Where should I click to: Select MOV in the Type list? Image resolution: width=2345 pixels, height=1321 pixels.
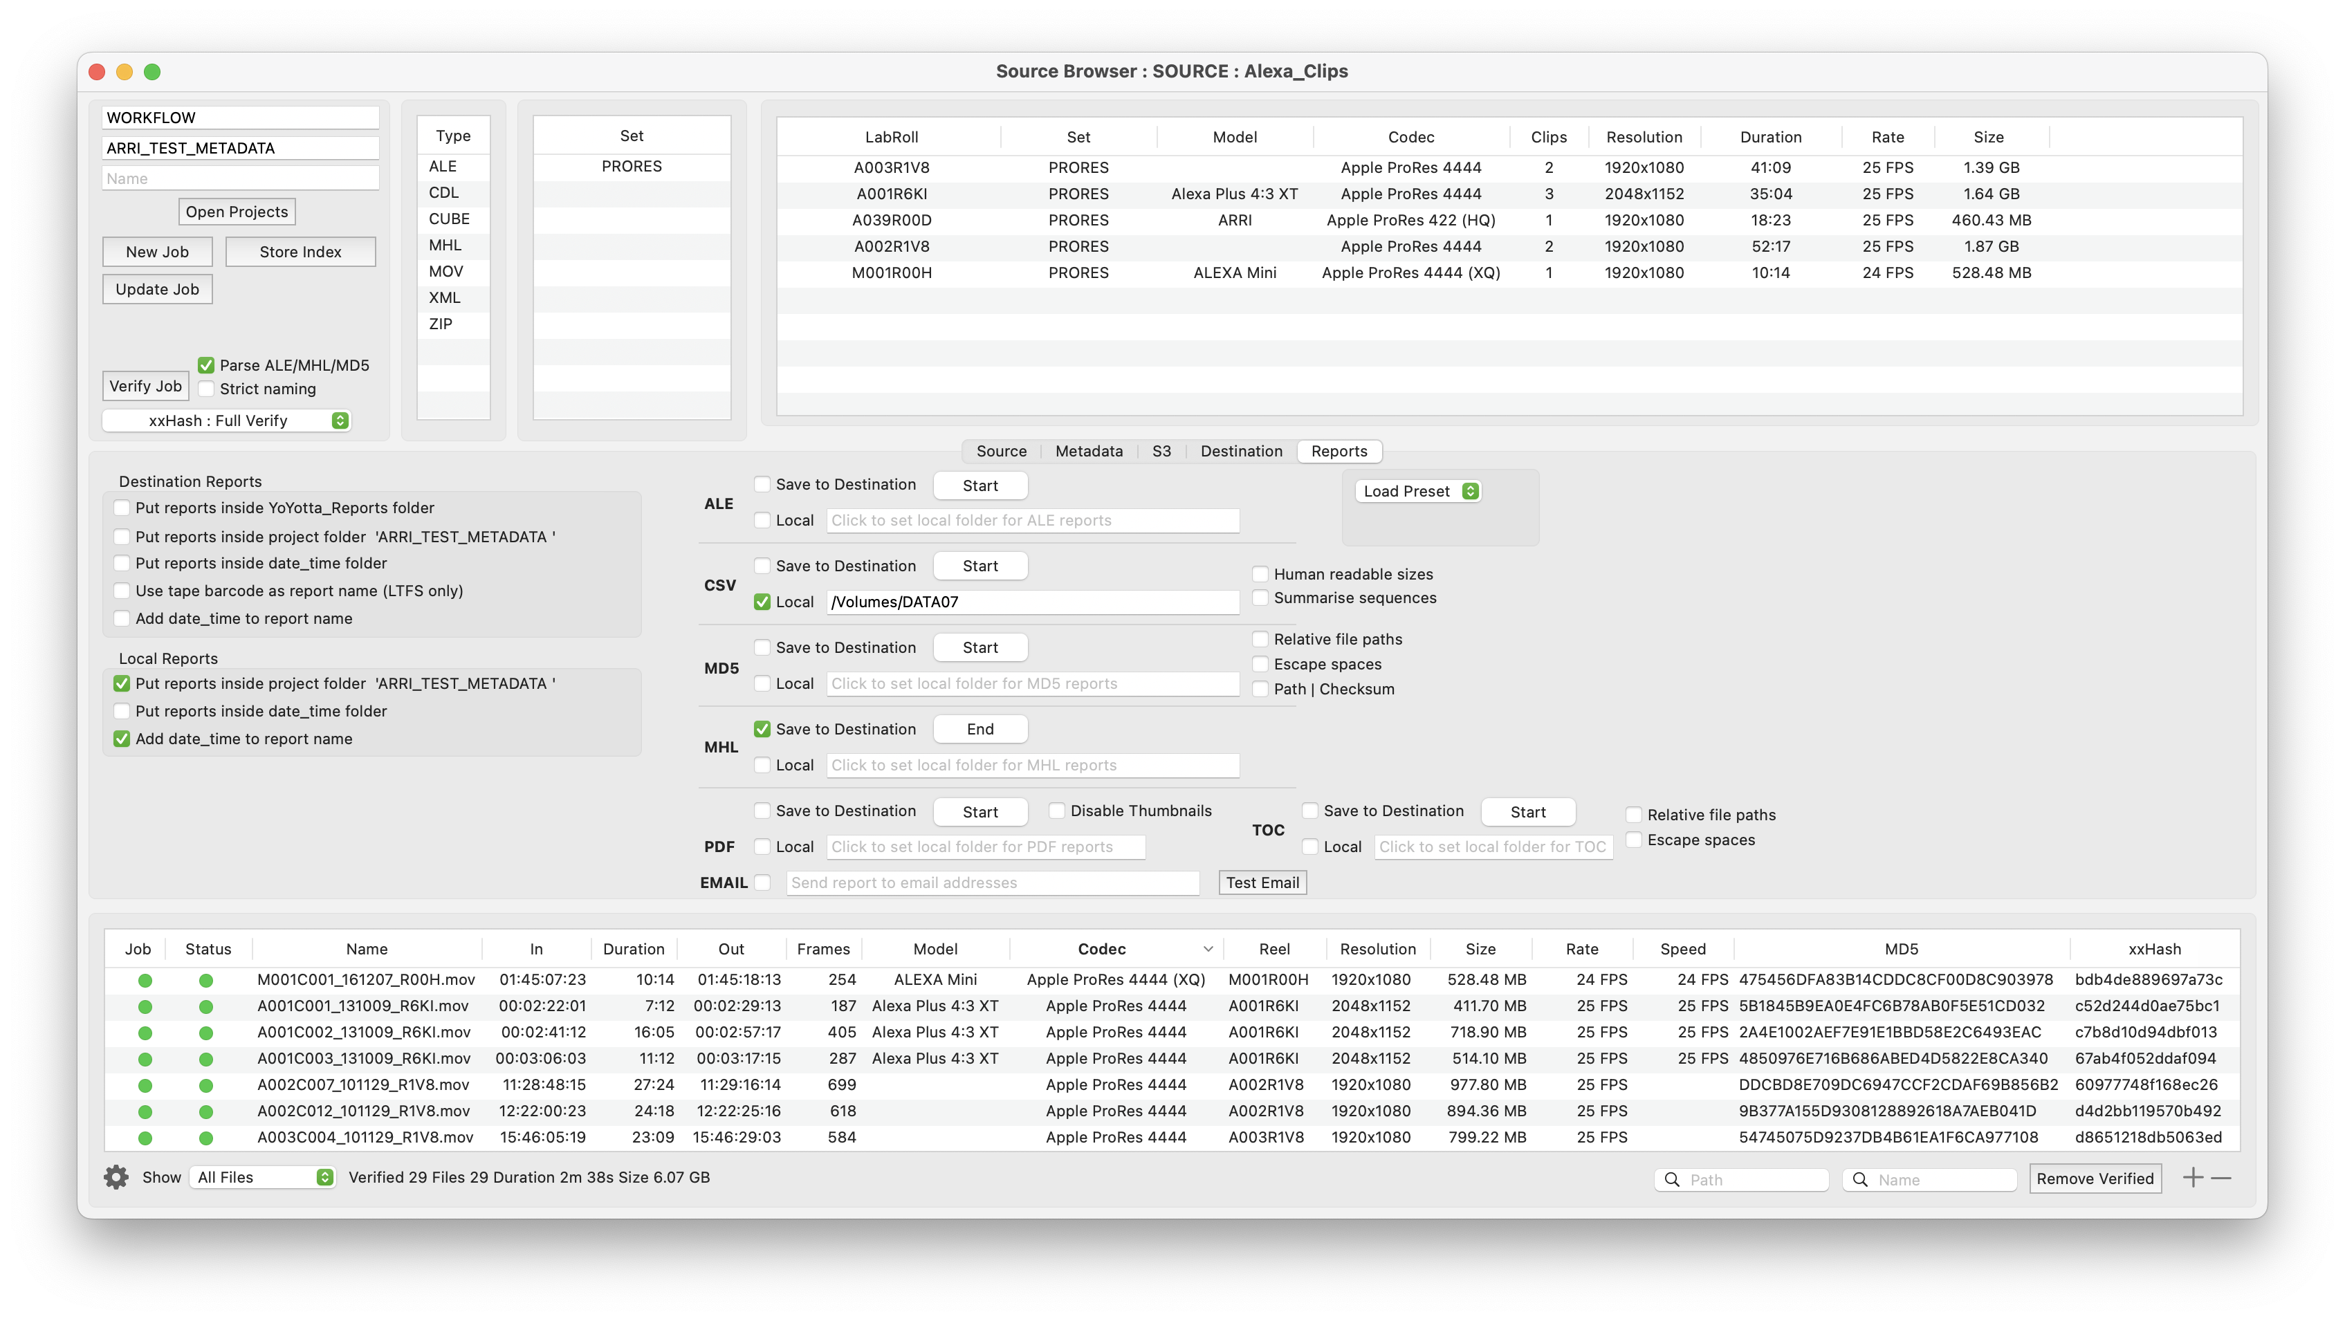(x=453, y=271)
